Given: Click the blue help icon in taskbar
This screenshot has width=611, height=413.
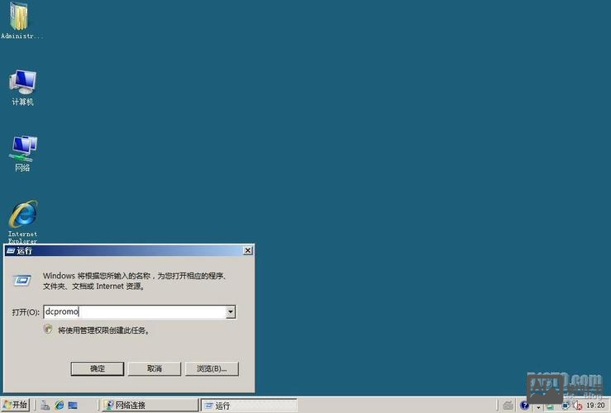Looking at the screenshot, I should click(x=524, y=406).
